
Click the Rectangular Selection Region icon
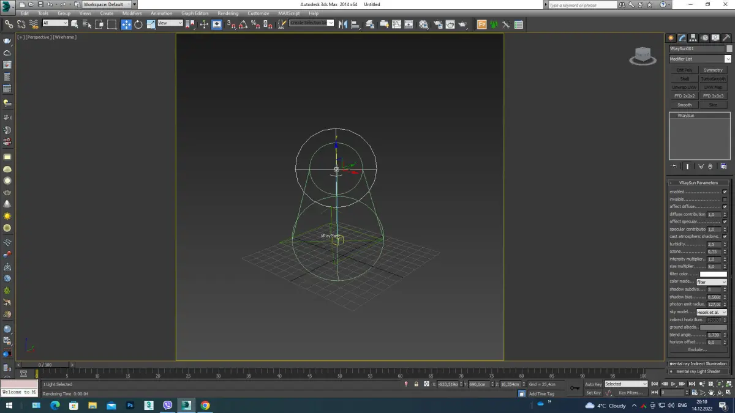(x=111, y=24)
